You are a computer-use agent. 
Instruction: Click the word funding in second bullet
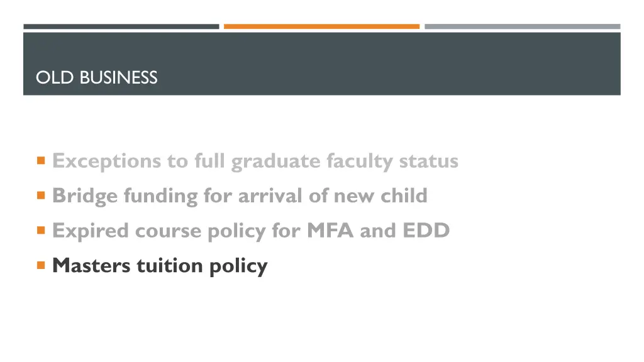(x=160, y=196)
